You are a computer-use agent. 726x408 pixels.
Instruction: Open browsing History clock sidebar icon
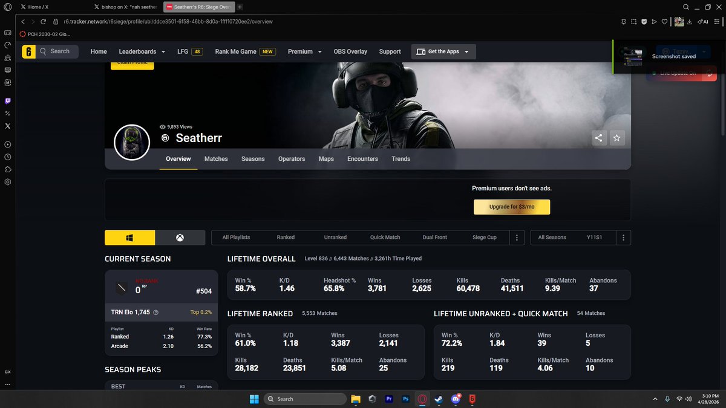(7, 157)
